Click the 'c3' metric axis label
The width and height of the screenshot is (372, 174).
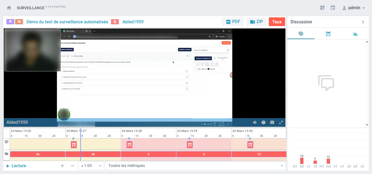[362, 166]
